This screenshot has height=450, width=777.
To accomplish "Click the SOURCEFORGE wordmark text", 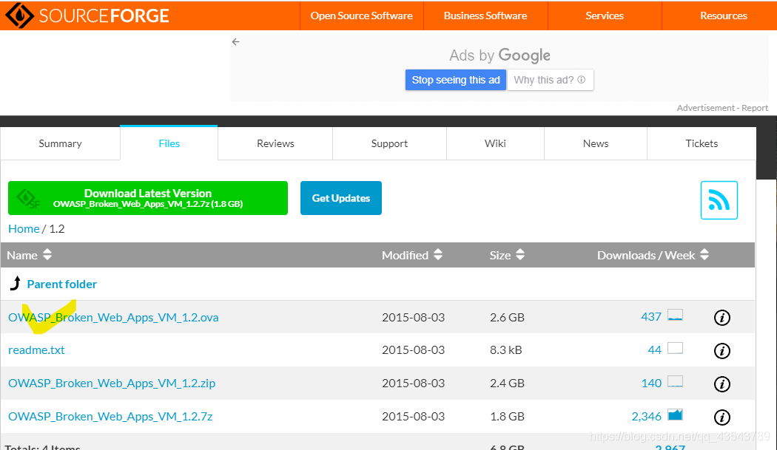I will pos(104,16).
